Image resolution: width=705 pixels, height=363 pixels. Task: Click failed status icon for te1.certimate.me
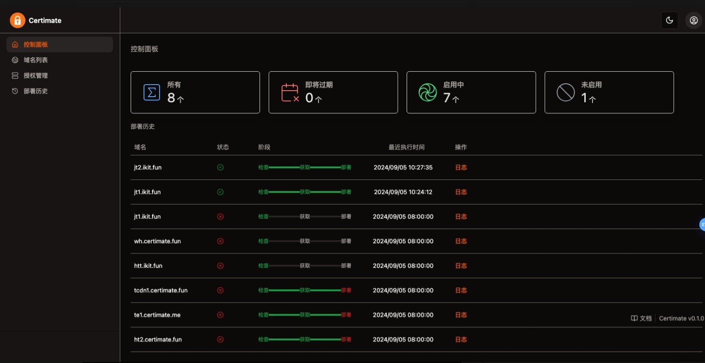coord(220,315)
